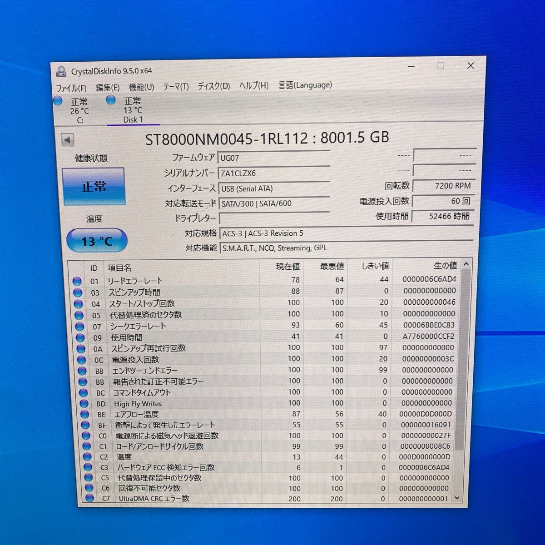Click the raw value 0000006C6AD4 for ID 01
The image size is (545, 545).
click(x=429, y=279)
